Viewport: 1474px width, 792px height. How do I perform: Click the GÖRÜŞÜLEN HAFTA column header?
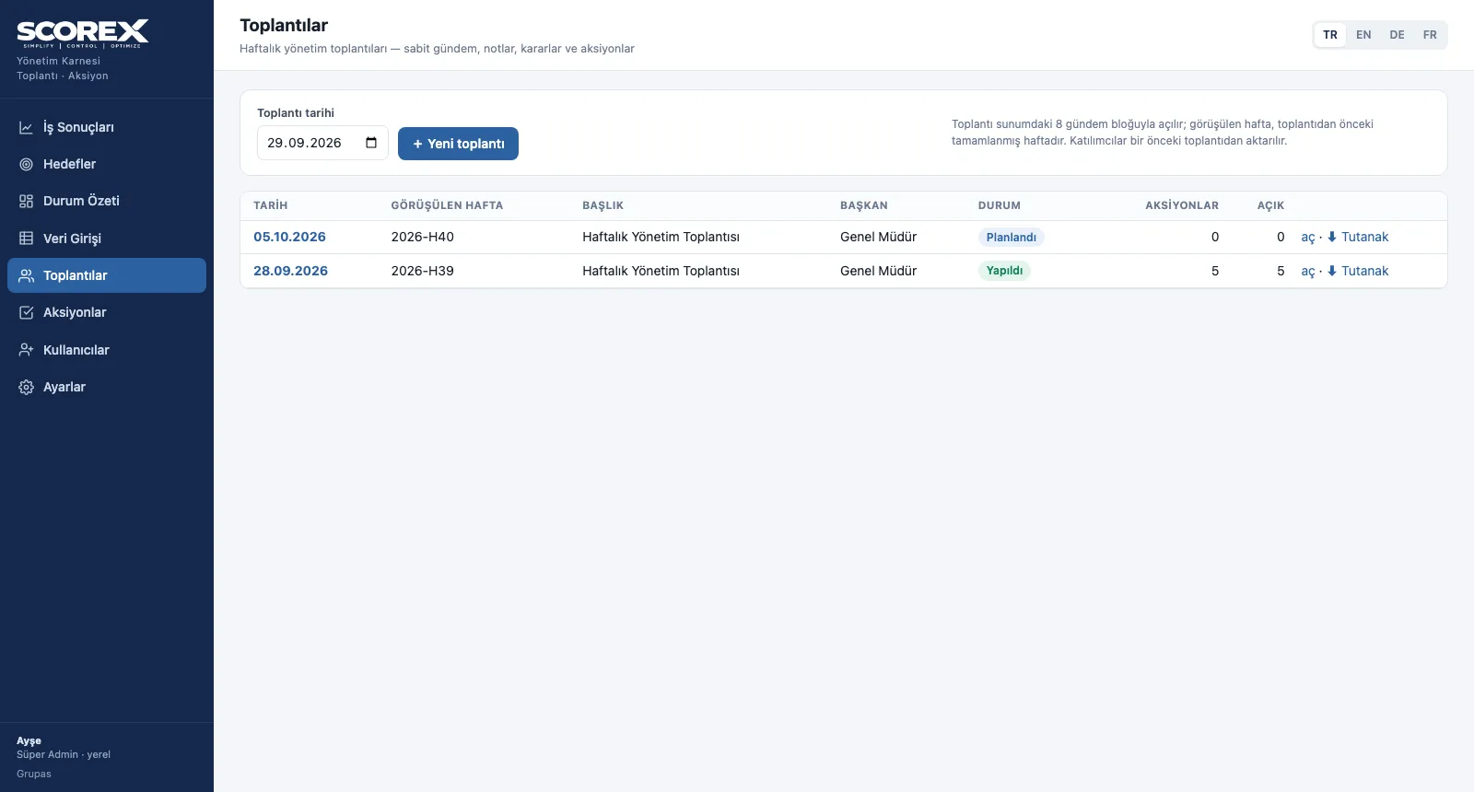point(447,205)
